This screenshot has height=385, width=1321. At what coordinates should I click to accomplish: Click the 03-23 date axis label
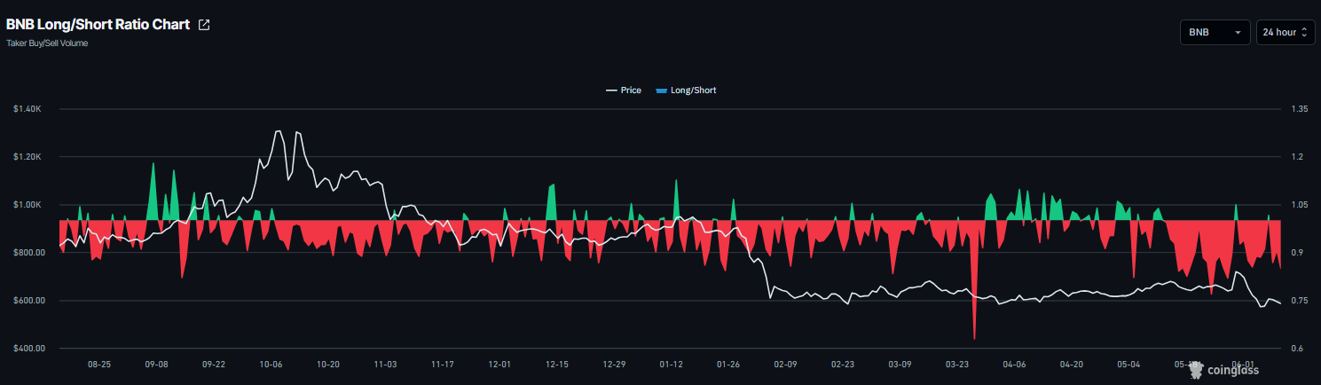[x=957, y=365]
